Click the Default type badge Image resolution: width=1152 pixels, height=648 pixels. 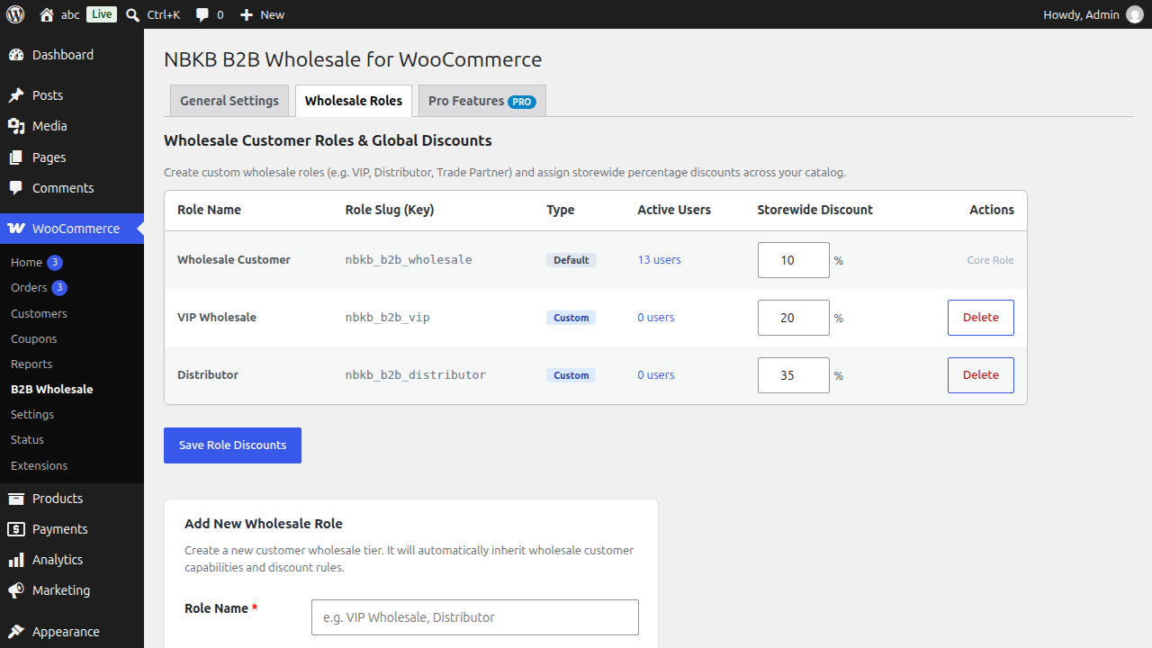pyautogui.click(x=571, y=260)
